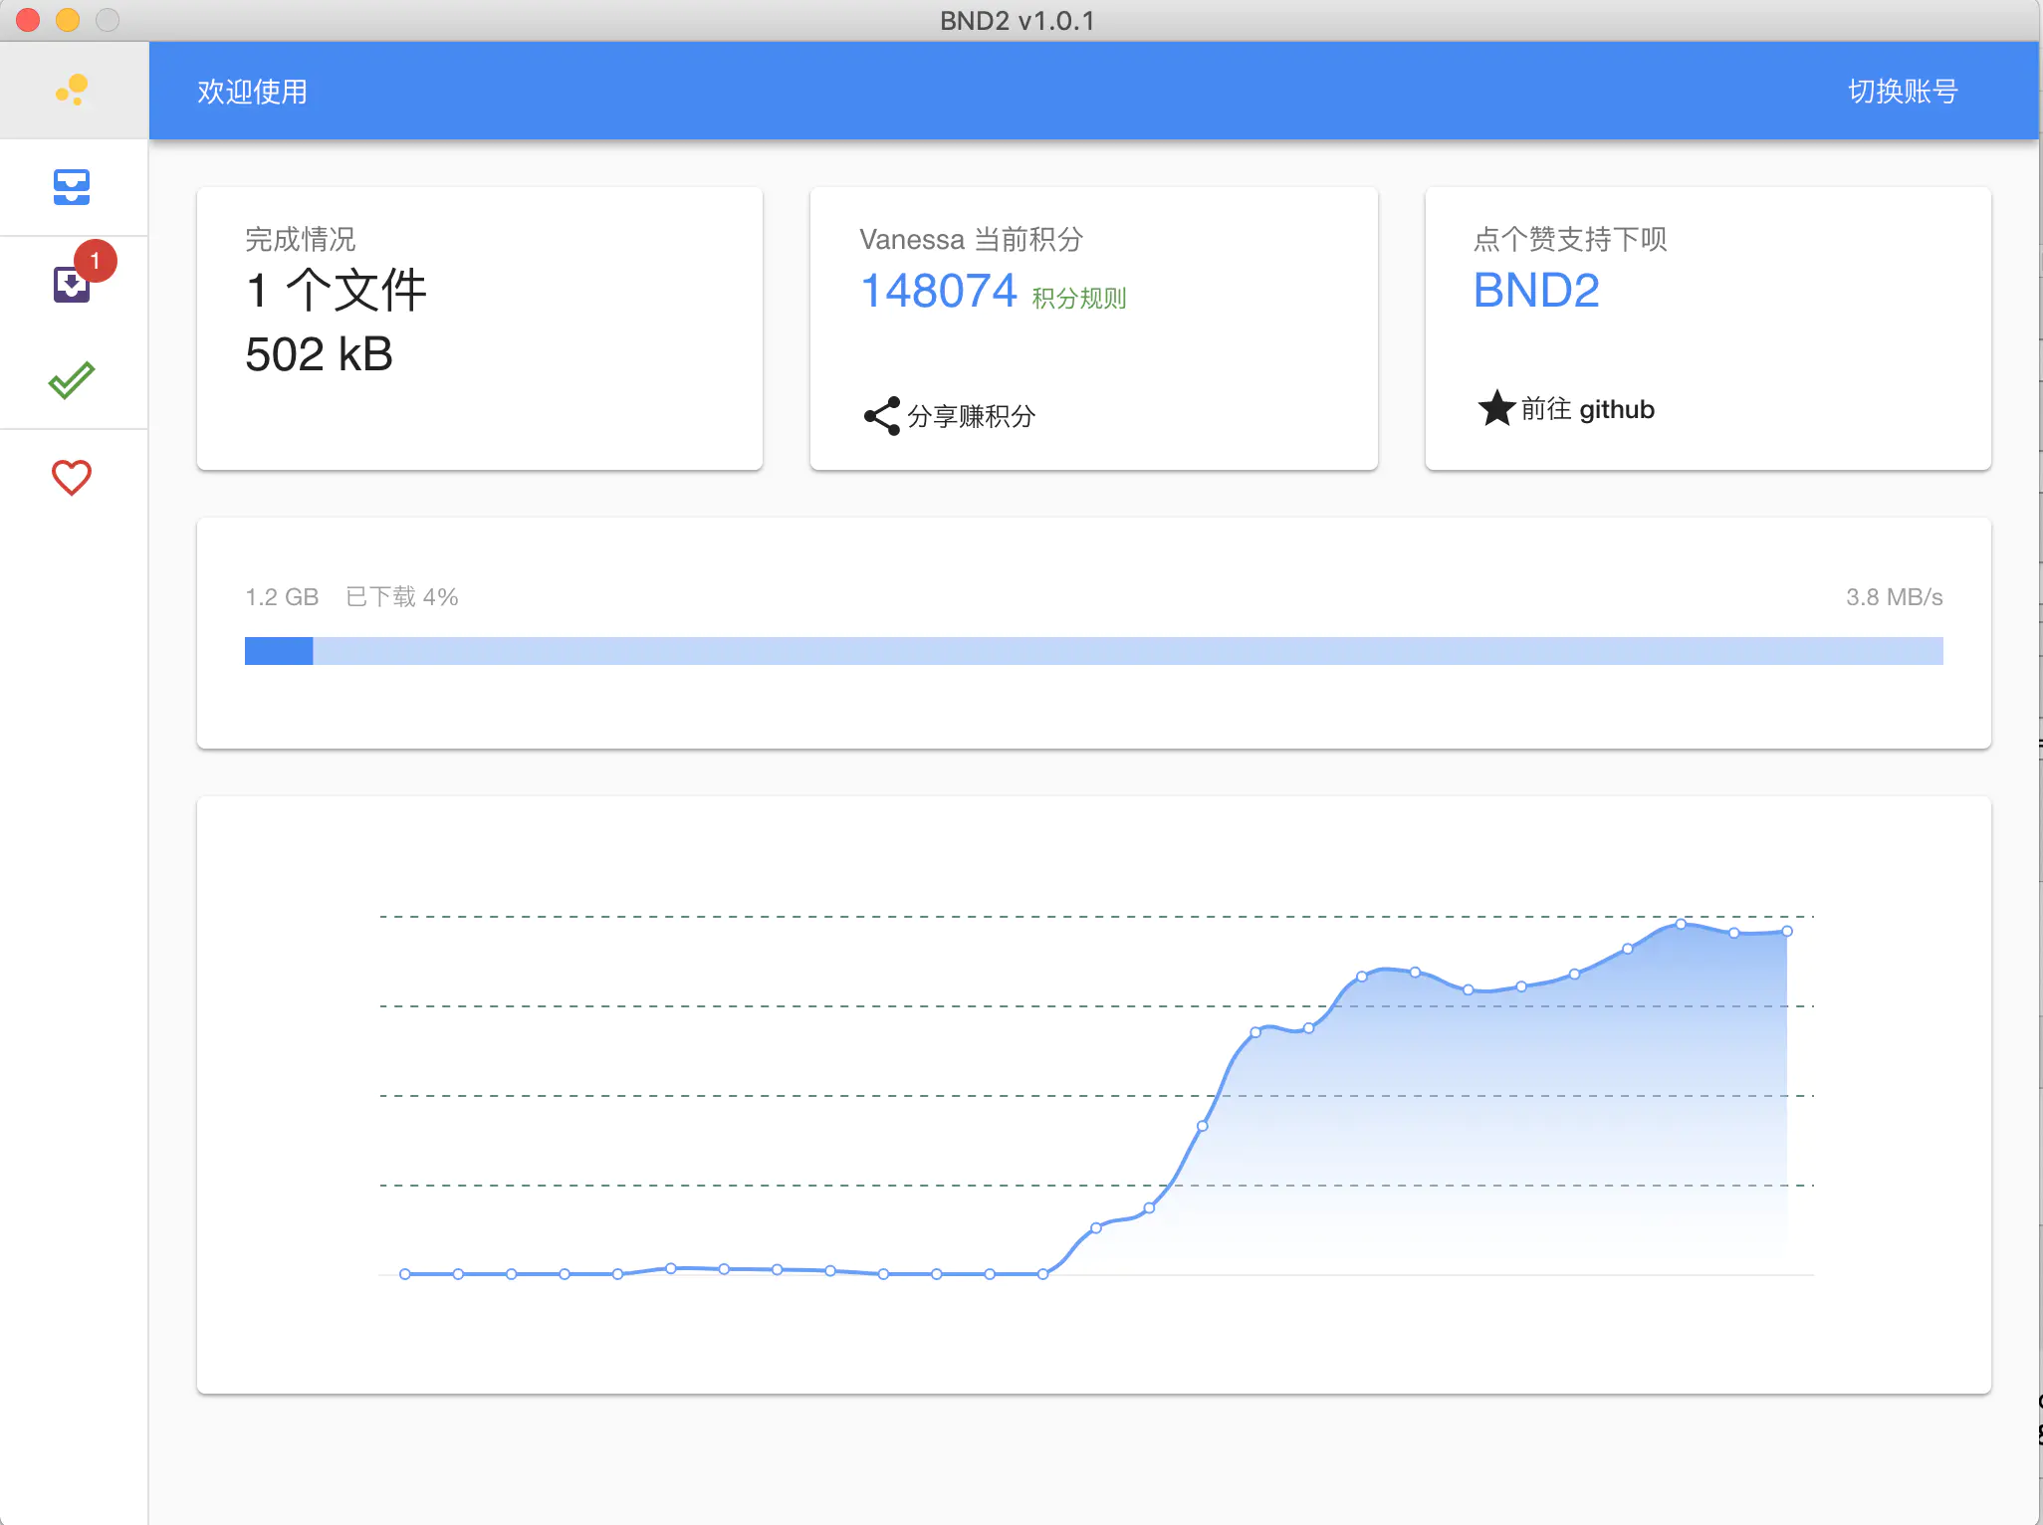The height and width of the screenshot is (1525, 2043).
Task: Click the 分享赚积分 share text
Action: click(971, 416)
